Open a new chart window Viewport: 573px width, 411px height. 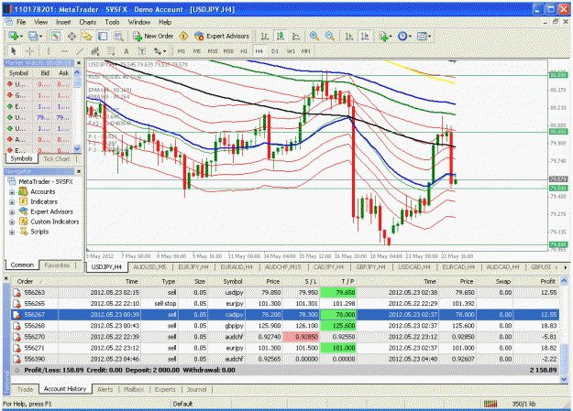click(15, 36)
